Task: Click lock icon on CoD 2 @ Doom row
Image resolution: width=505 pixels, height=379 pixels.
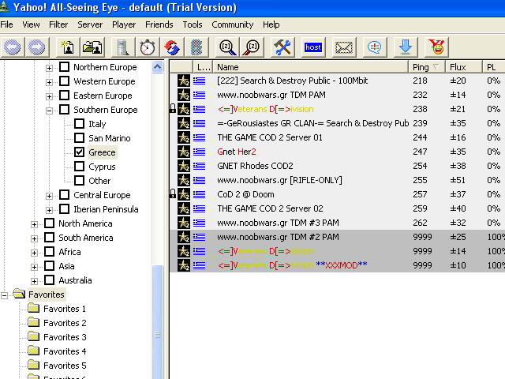Action: point(173,194)
